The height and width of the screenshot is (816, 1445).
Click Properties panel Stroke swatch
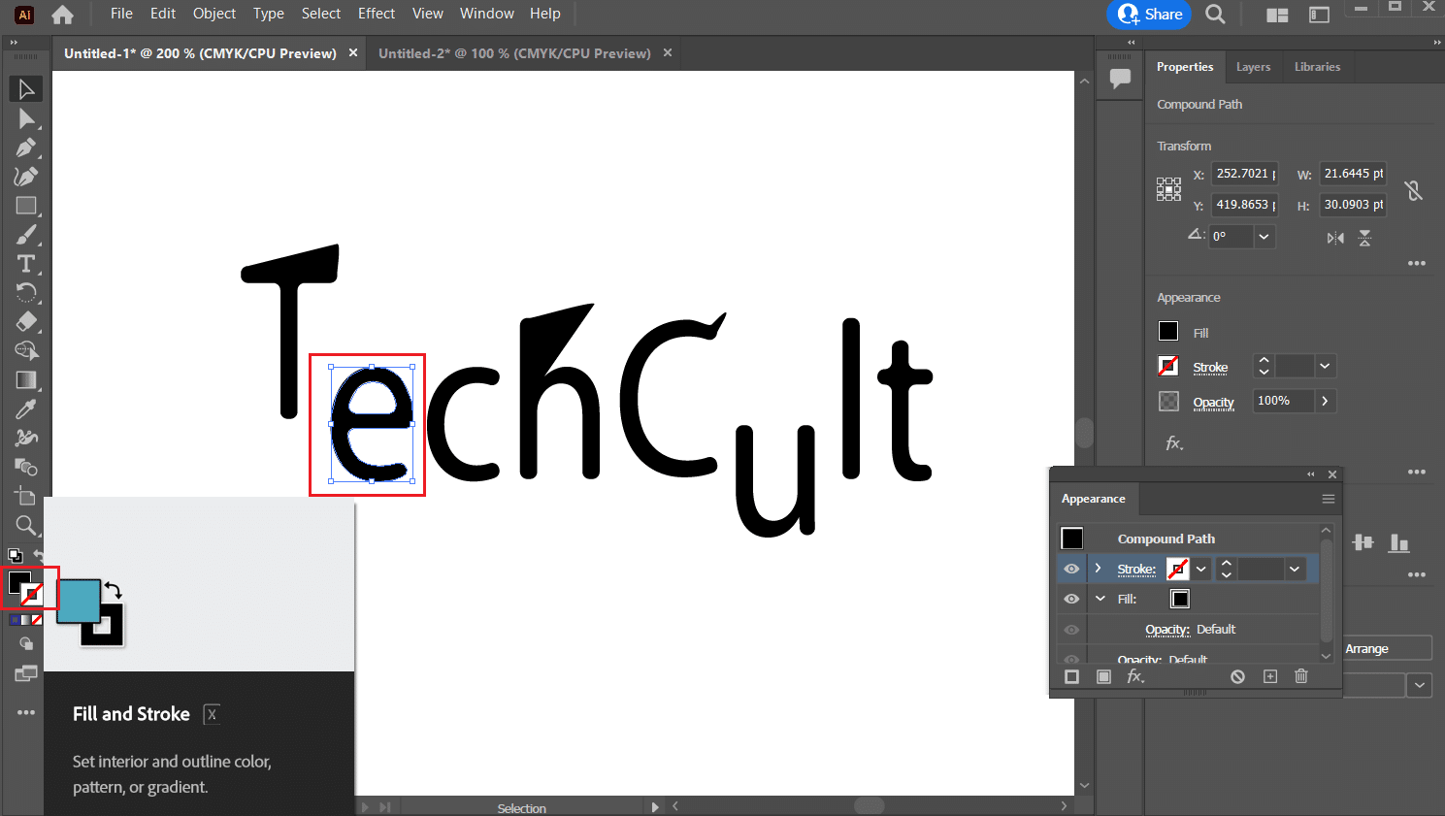[1168, 367]
